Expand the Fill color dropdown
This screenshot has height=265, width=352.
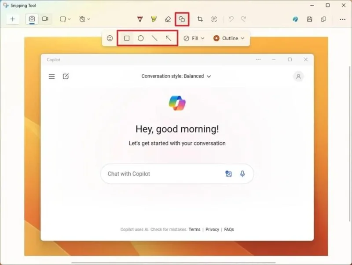point(194,38)
